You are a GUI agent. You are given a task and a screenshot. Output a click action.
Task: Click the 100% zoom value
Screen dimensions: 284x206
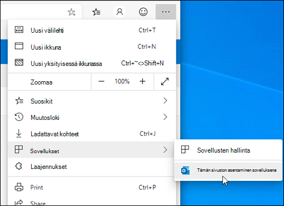122,81
